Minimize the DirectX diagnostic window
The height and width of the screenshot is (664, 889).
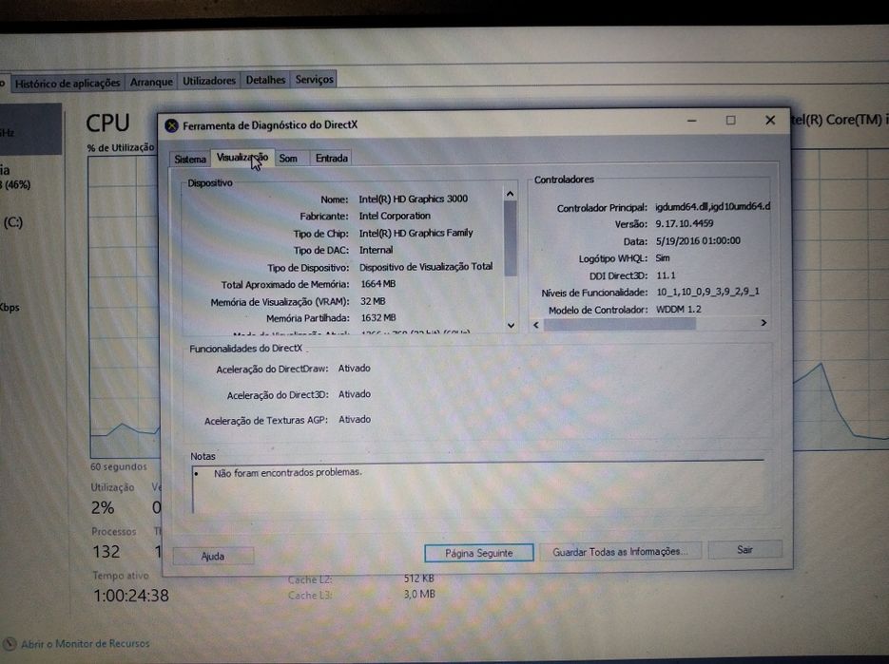point(691,121)
